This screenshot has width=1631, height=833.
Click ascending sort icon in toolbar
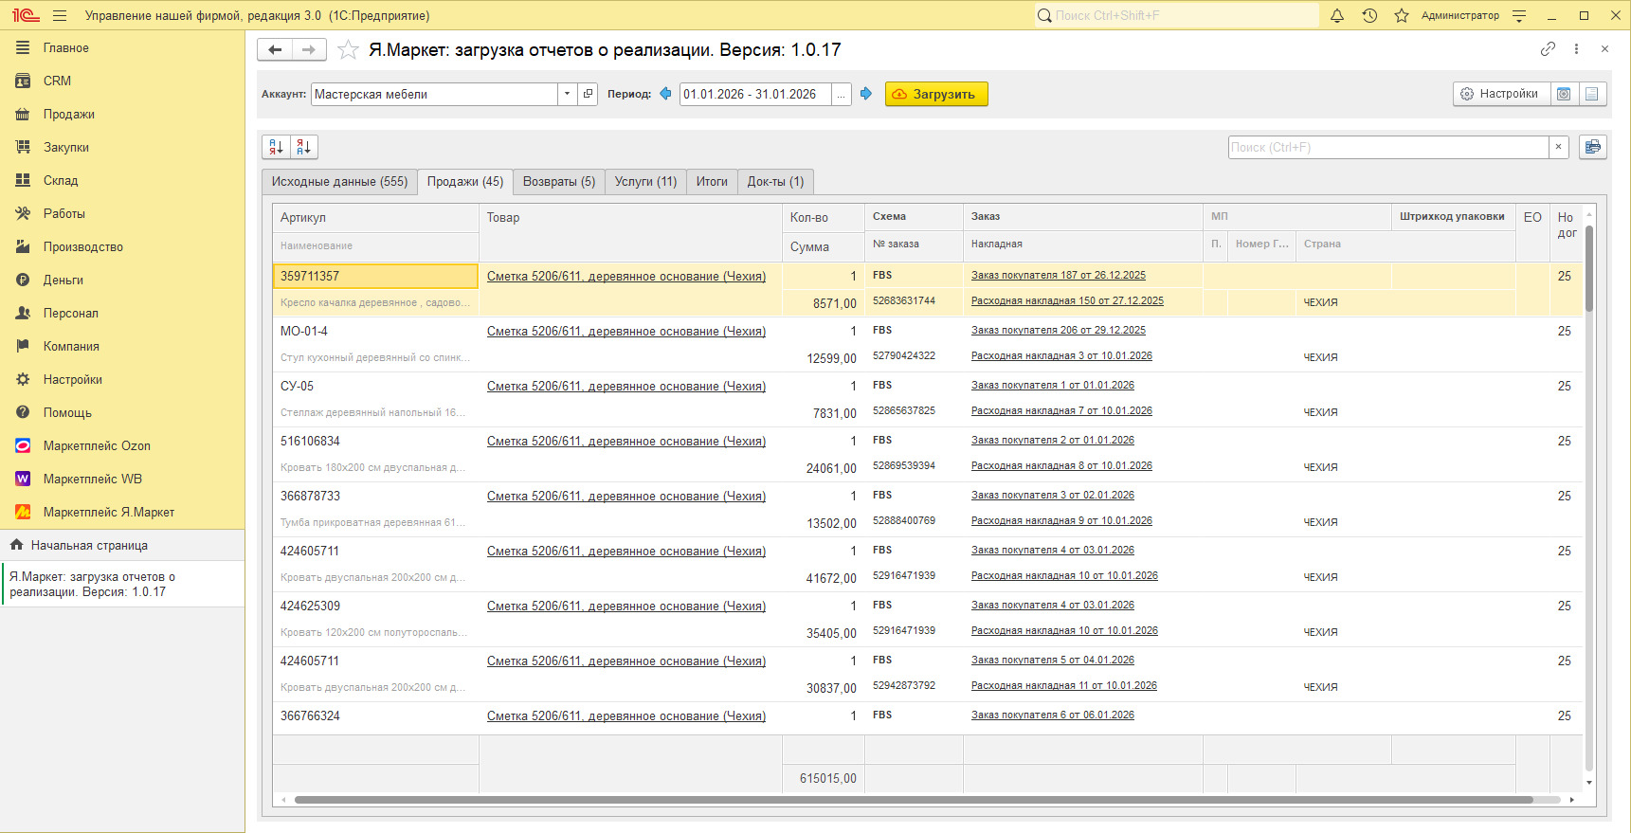coord(276,147)
